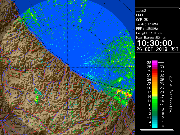Click the teal -1 to 2 dBZ band
The width and height of the screenshot is (180, 135).
point(155,118)
